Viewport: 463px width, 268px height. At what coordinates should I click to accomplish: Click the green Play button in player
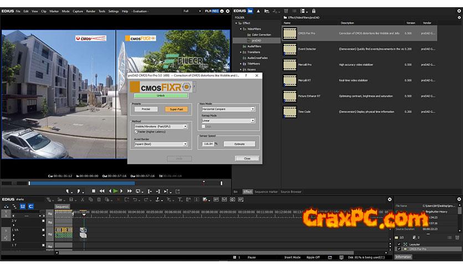click(x=115, y=191)
